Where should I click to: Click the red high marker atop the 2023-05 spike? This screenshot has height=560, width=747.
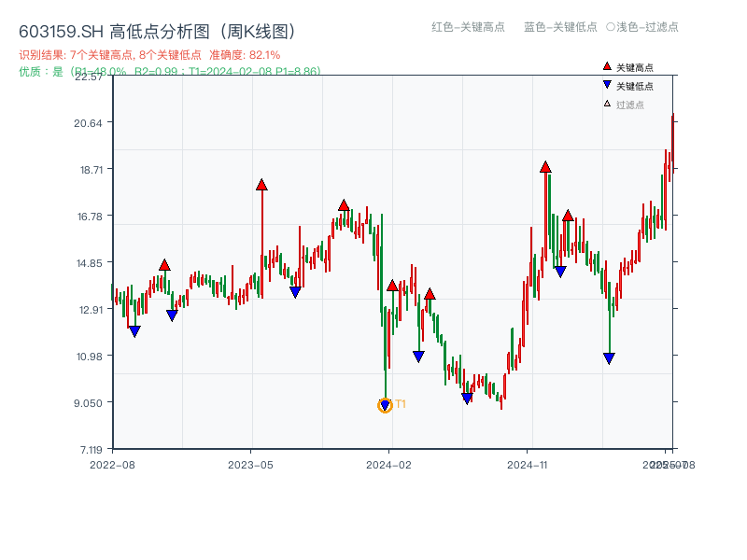click(x=261, y=184)
